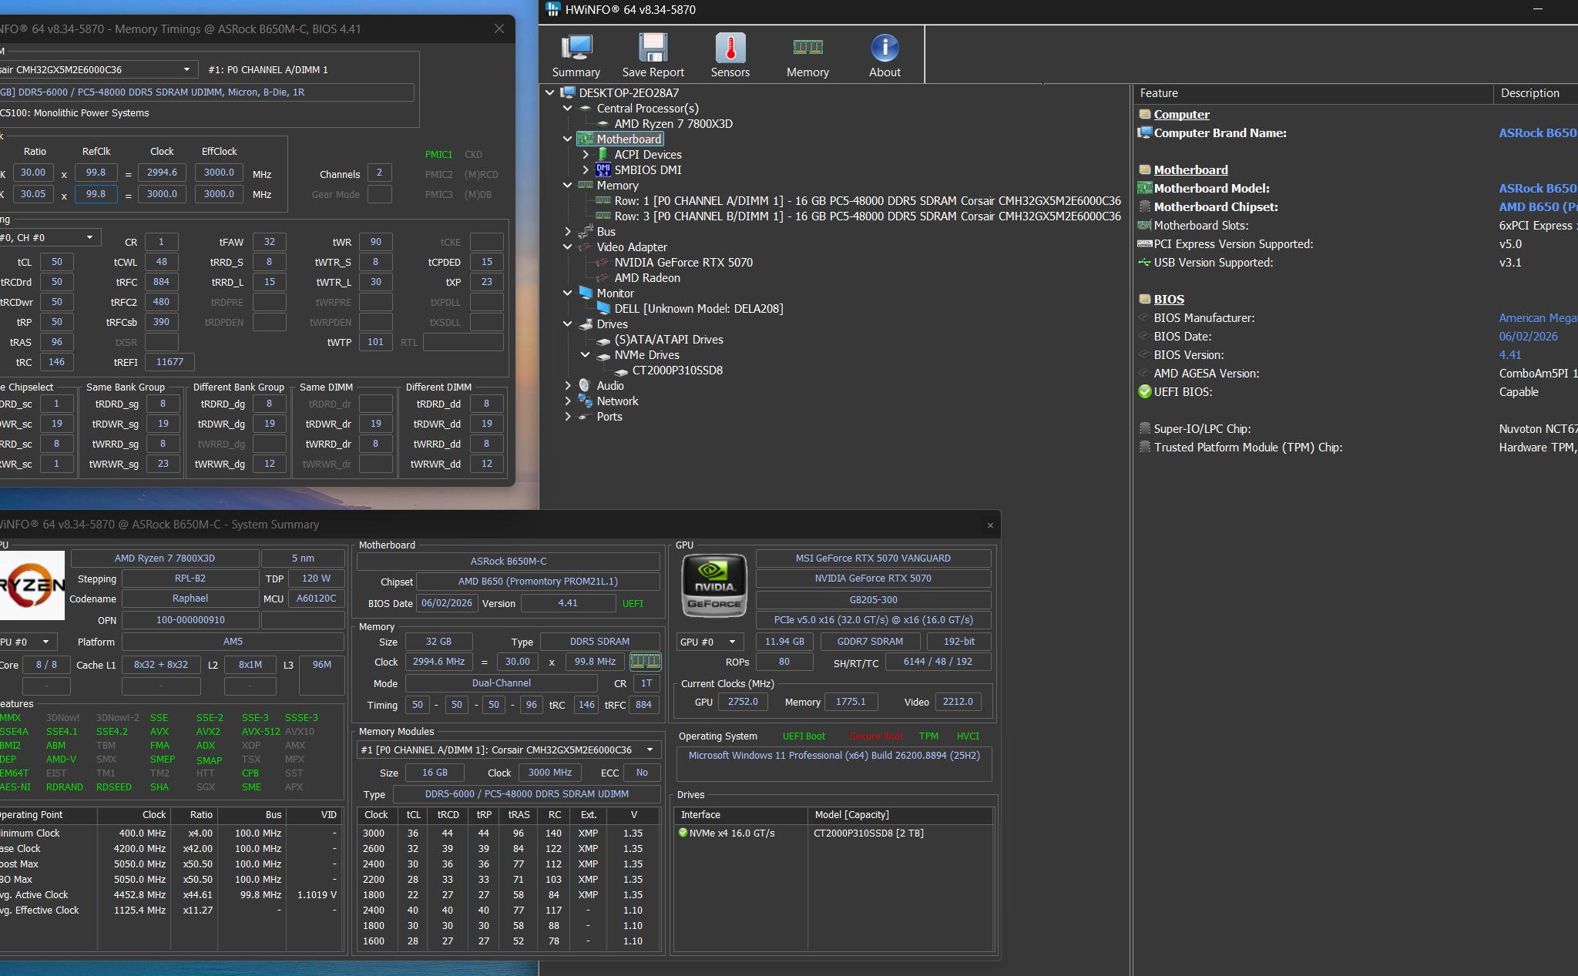The height and width of the screenshot is (976, 1578).
Task: Click the tREFI value 11677 field
Action: click(170, 362)
